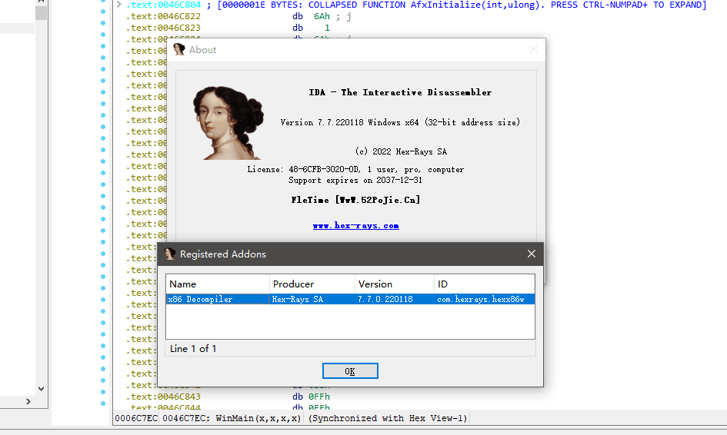727x435 pixels.
Task: Click Synchronized with Hex View-1 status
Action: 388,418
